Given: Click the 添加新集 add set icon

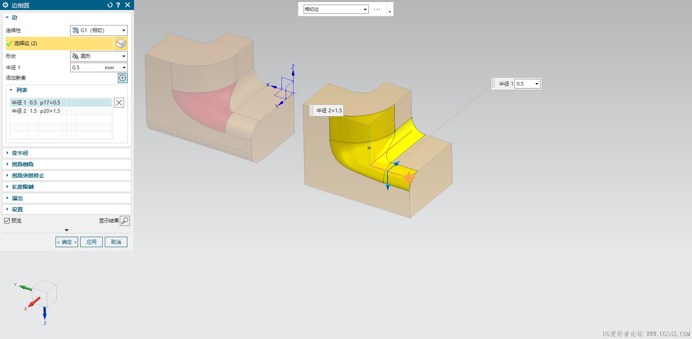Looking at the screenshot, I should tap(123, 78).
